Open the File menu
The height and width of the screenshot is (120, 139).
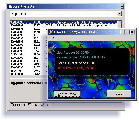[52, 38]
